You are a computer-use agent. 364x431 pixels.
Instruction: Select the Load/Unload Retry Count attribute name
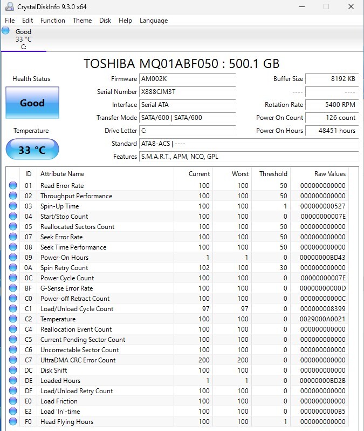point(77,391)
